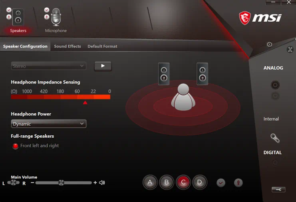Minimize the audio manager window
This screenshot has width=296, height=202.
[x=273, y=2]
